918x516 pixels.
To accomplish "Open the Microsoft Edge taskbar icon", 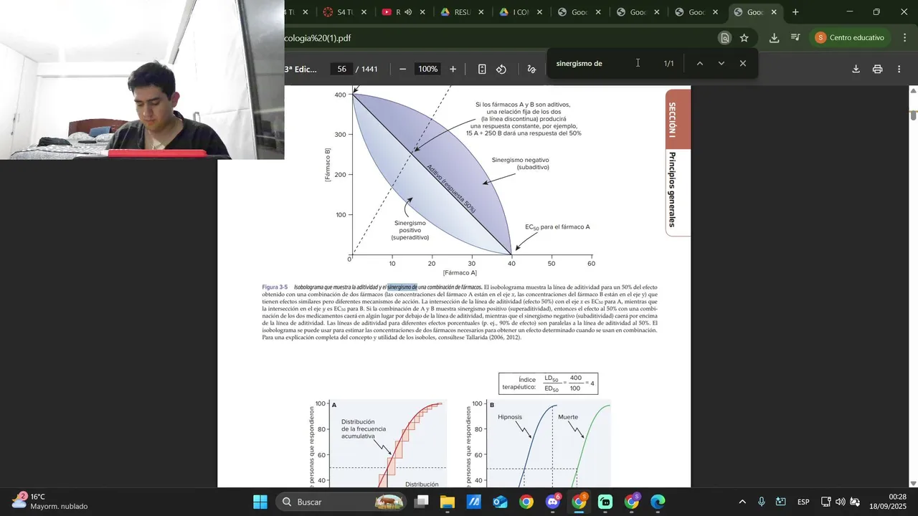I will click(658, 502).
